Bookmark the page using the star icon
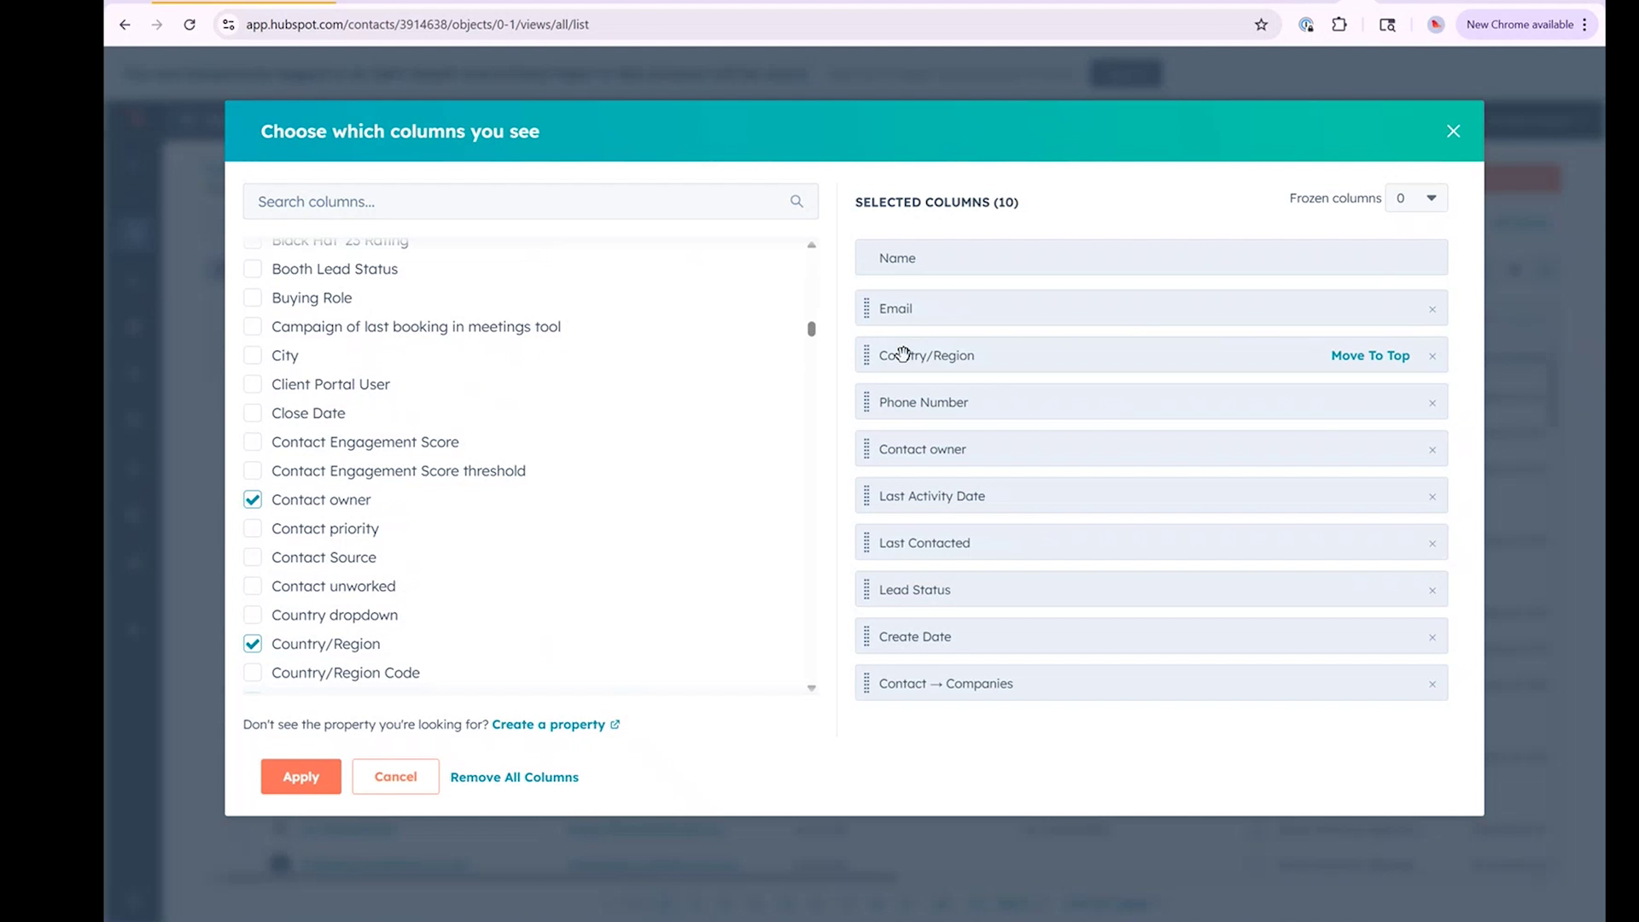The width and height of the screenshot is (1639, 922). pyautogui.click(x=1262, y=25)
